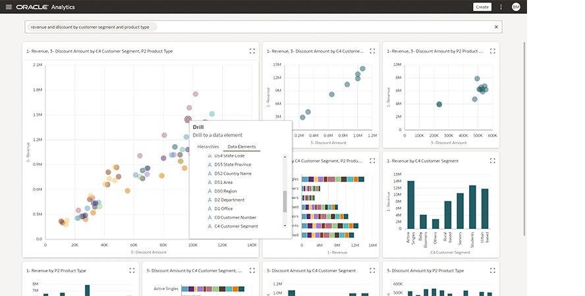Expand the Revenue by P2 Product Type chart
This screenshot has width=585, height=296.
pos(132,270)
